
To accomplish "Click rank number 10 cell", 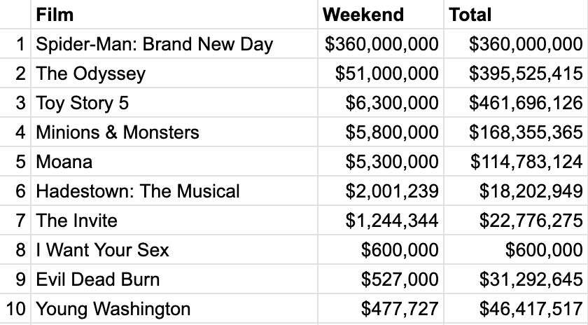I will (x=15, y=308).
